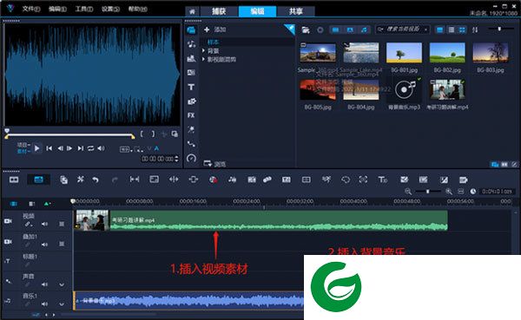Toggle preview volume speaker
The height and width of the screenshot is (320, 521).
(101, 148)
